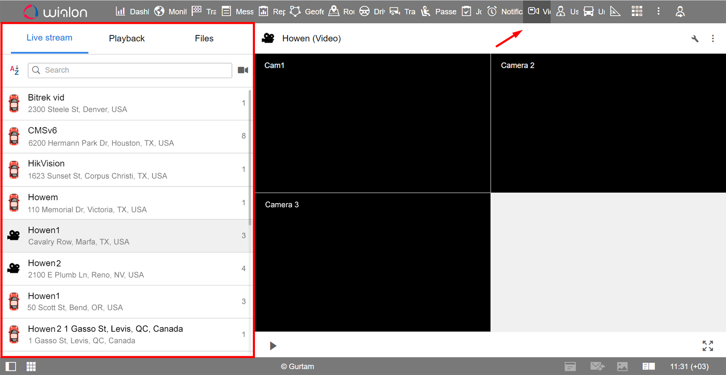Switch to the Files tab
The width and height of the screenshot is (726, 375).
point(204,38)
